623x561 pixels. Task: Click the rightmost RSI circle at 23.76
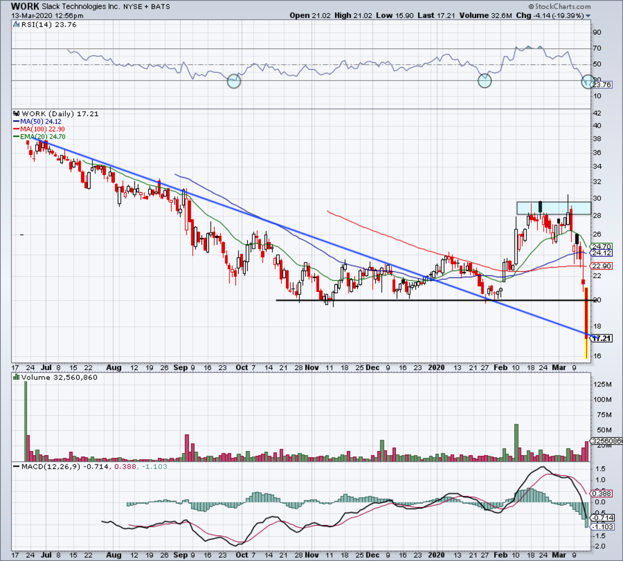pos(588,82)
